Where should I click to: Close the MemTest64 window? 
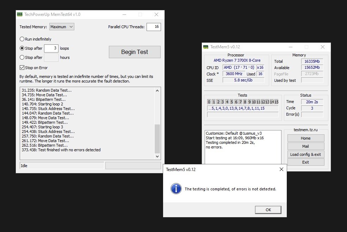[156, 14]
